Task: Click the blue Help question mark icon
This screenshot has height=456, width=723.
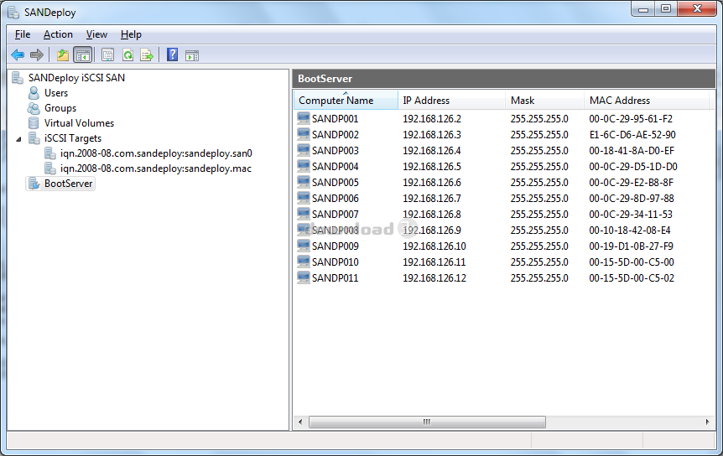Action: click(173, 55)
